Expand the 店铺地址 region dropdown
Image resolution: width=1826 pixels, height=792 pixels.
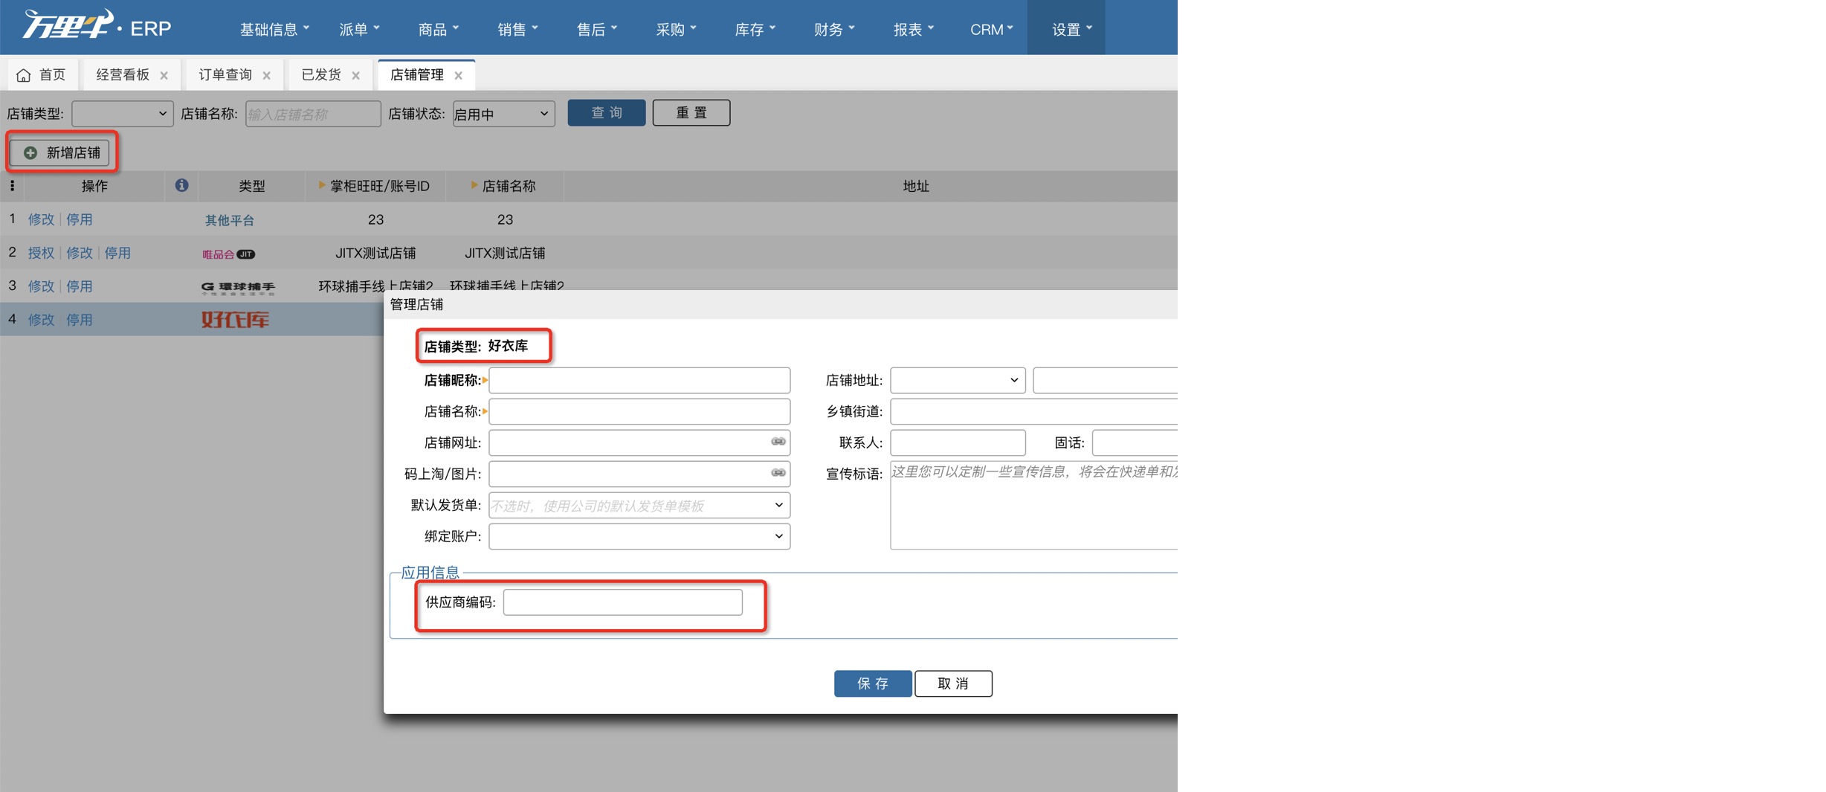(x=958, y=380)
